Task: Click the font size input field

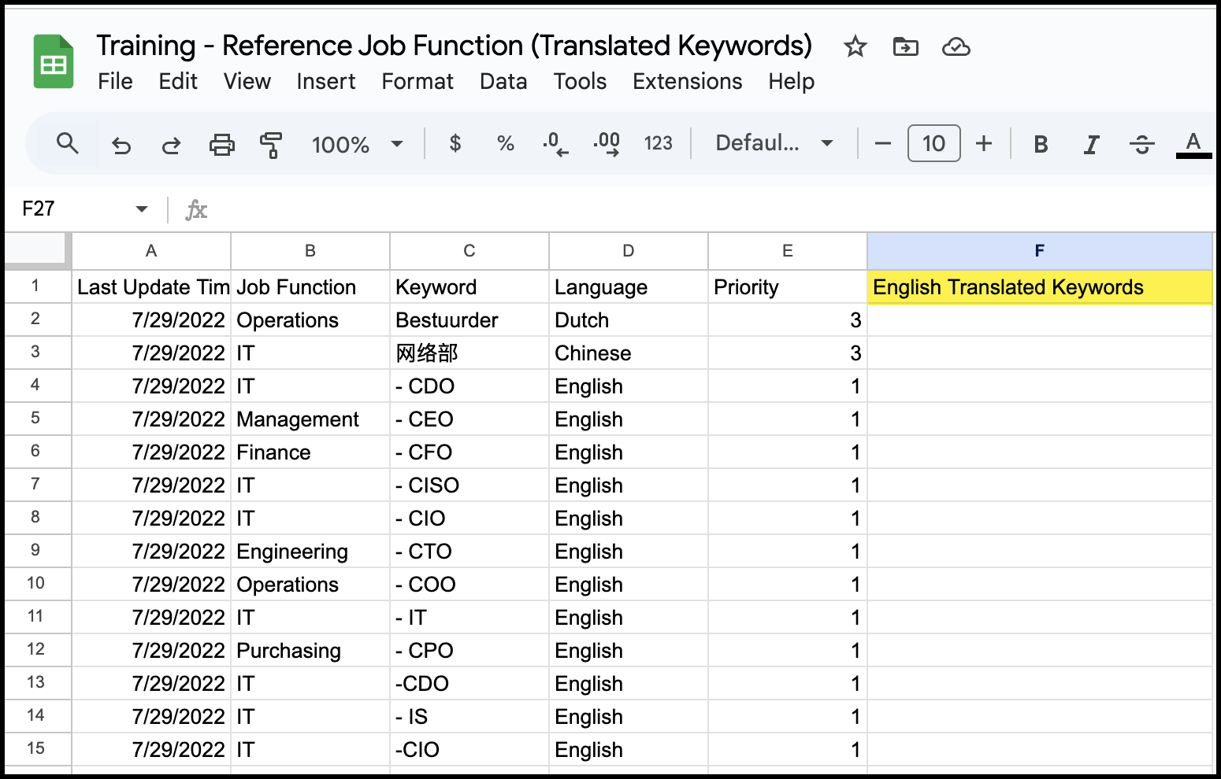Action: click(933, 143)
